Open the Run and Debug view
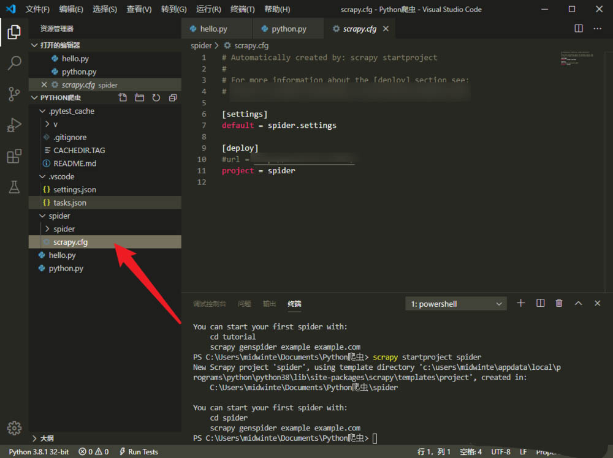Viewport: 613px width, 458px height. click(x=14, y=125)
